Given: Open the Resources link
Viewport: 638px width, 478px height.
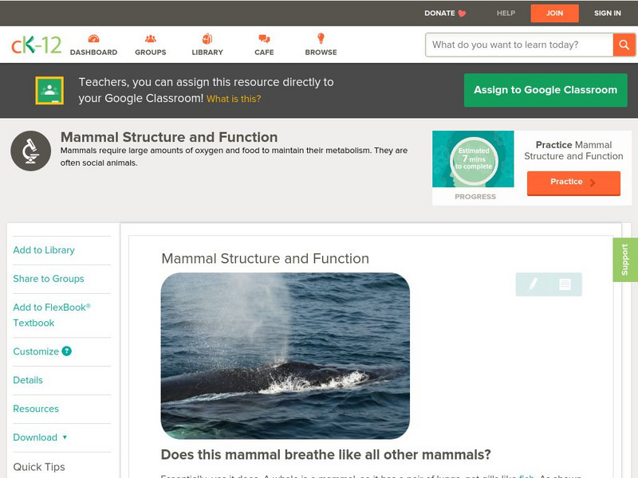Looking at the screenshot, I should (36, 409).
